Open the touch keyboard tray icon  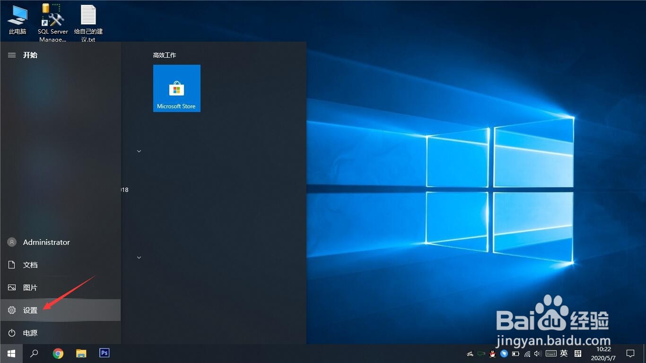pos(551,354)
